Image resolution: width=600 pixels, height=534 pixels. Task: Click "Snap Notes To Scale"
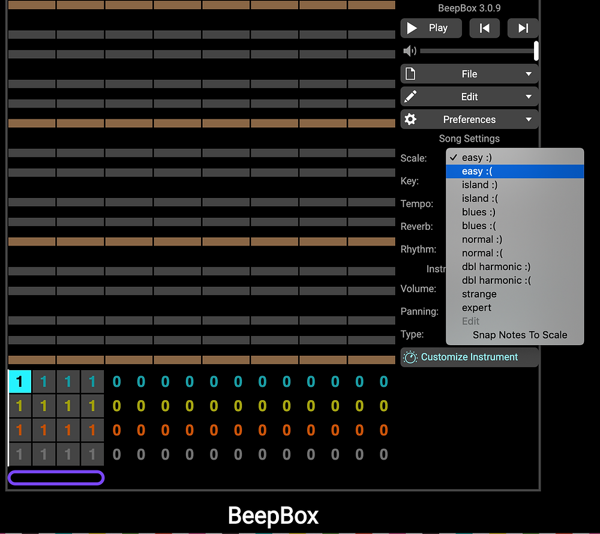(515, 335)
